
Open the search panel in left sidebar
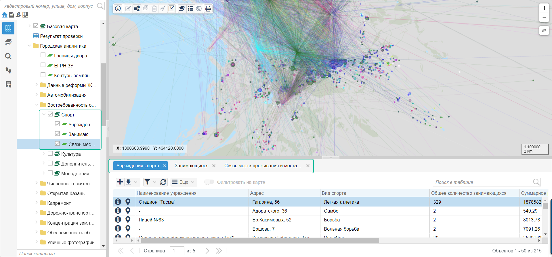(8, 56)
